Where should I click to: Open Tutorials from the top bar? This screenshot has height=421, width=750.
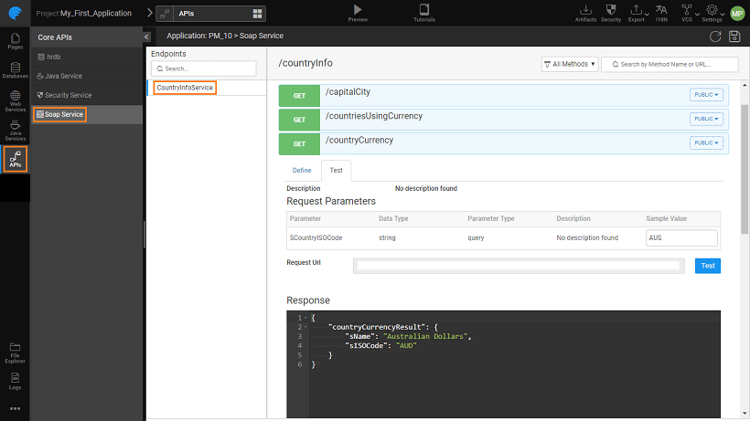pos(423,10)
